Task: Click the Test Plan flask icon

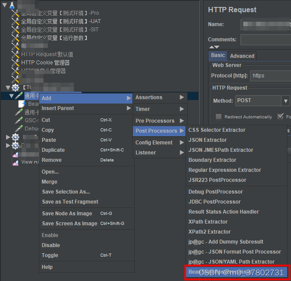Action: coord(12,5)
